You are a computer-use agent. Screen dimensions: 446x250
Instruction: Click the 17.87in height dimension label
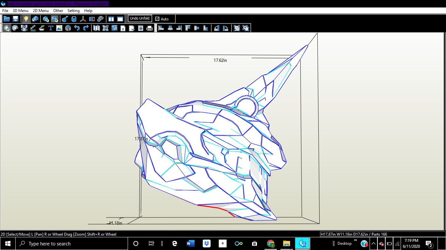pyautogui.click(x=141, y=139)
